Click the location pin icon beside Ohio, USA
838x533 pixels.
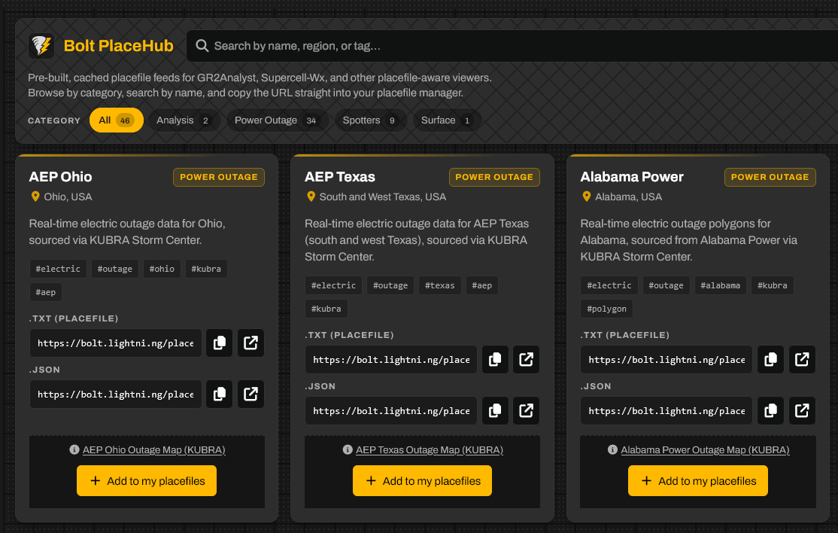[35, 196]
